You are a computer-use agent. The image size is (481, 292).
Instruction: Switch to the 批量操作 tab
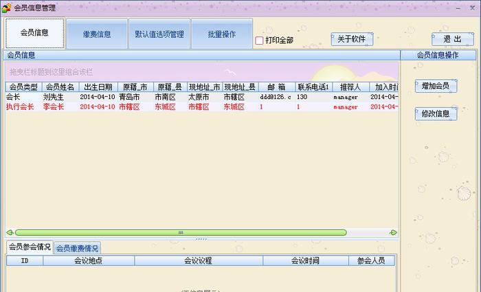coord(222,34)
